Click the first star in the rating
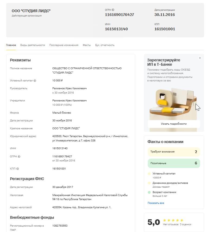Viewport: 208px width, 232px height. 165,220
